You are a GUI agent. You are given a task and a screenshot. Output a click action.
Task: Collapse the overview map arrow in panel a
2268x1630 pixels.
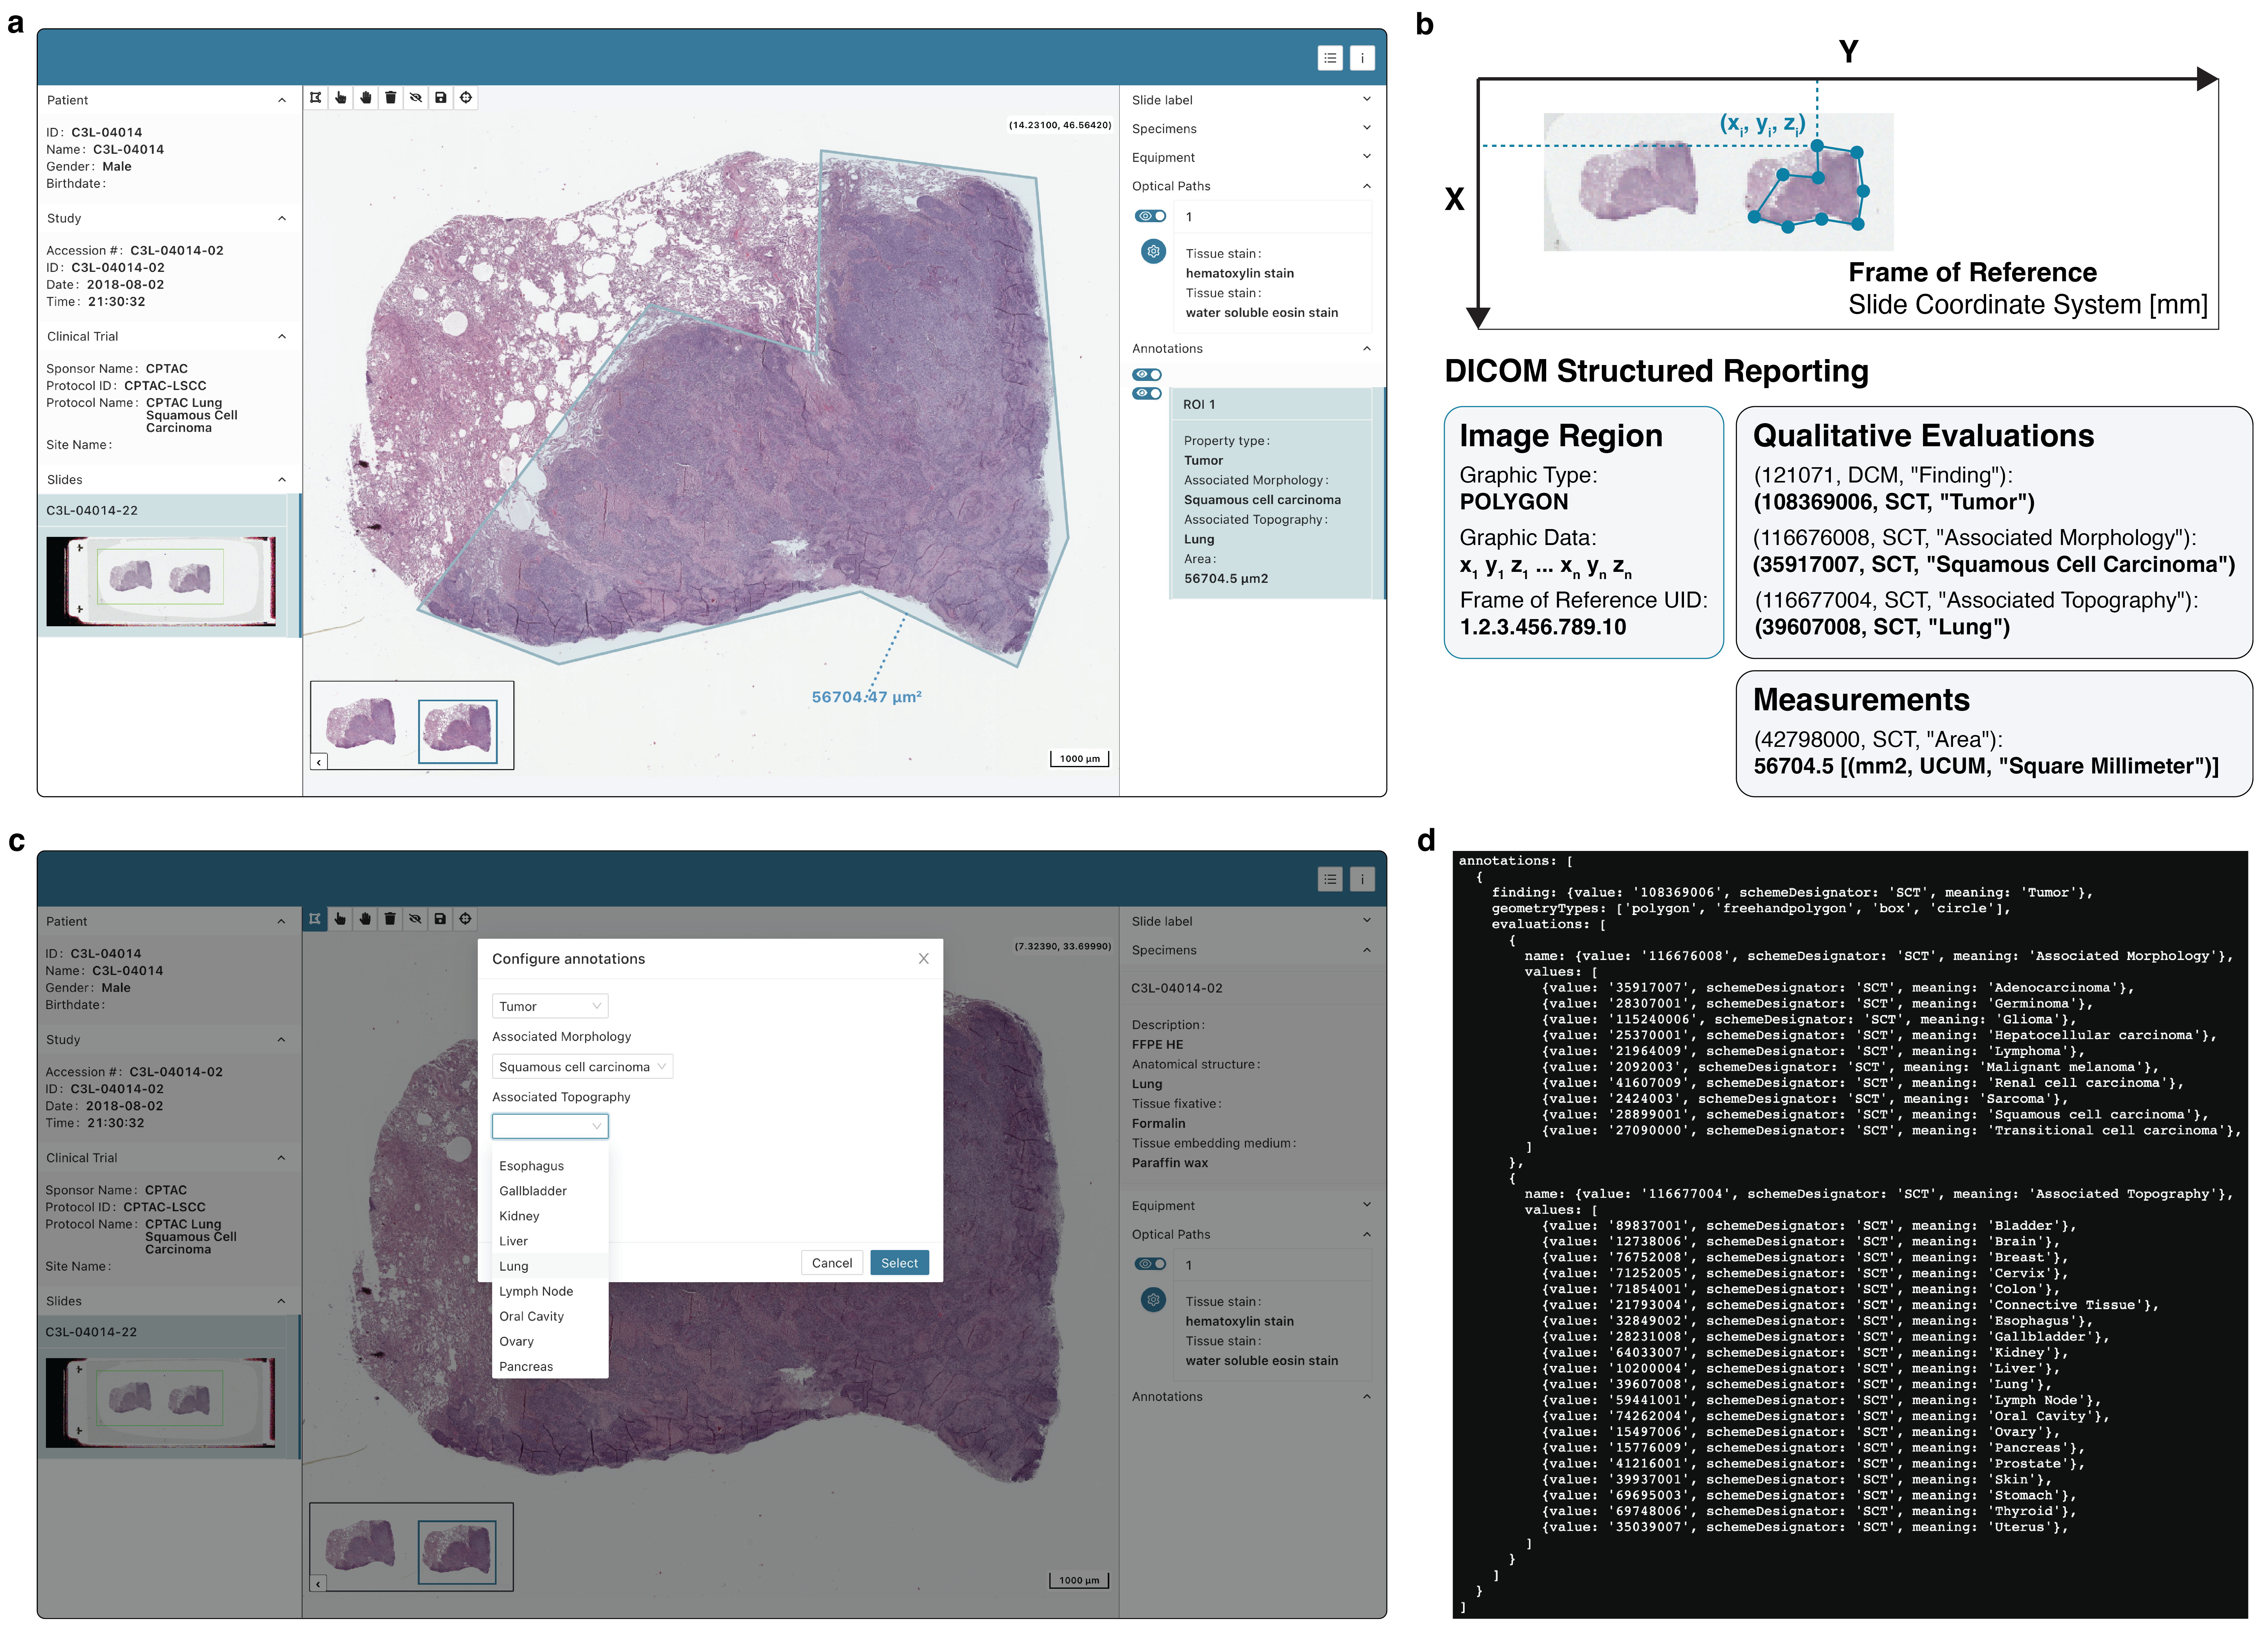[319, 762]
